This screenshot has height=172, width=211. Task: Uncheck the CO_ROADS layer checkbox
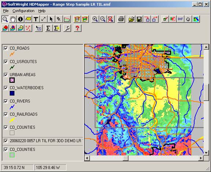click(5, 48)
